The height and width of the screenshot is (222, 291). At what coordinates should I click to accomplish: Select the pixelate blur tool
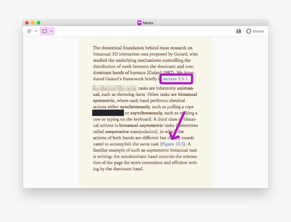29,31
